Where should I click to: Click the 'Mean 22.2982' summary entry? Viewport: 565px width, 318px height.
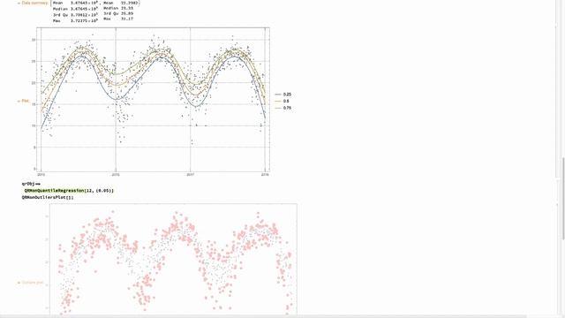click(120, 3)
